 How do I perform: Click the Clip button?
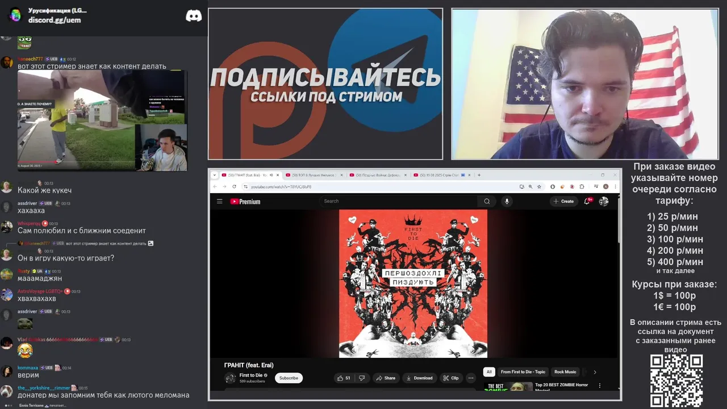pos(451,378)
